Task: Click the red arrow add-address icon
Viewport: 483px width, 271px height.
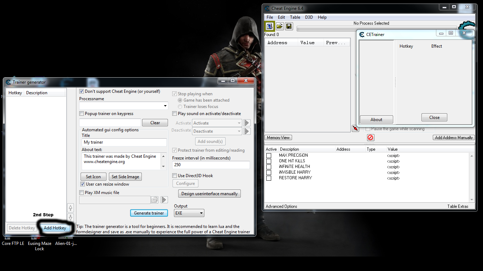Action: [355, 129]
